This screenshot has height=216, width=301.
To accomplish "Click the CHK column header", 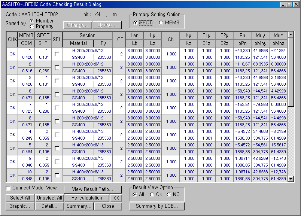I will 12,39.
